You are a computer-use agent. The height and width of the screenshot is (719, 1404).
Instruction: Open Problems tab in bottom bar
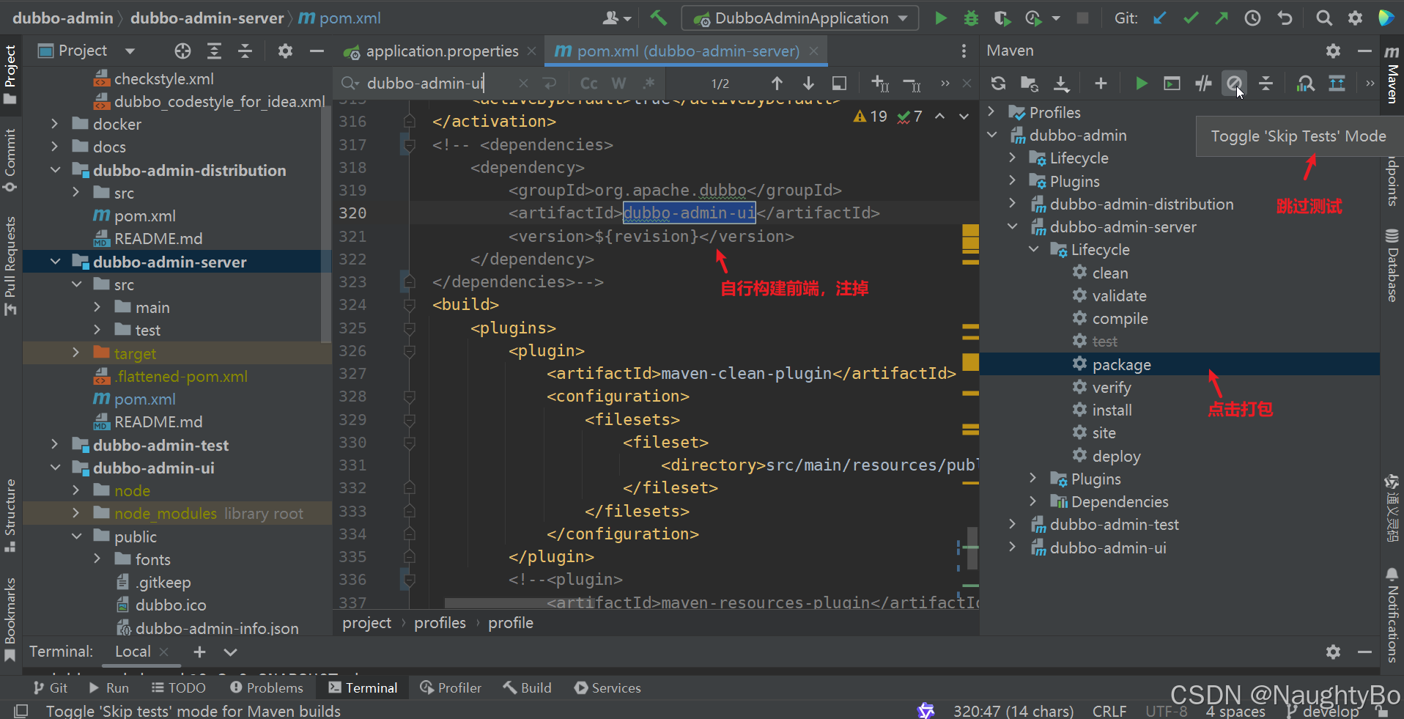[266, 688]
